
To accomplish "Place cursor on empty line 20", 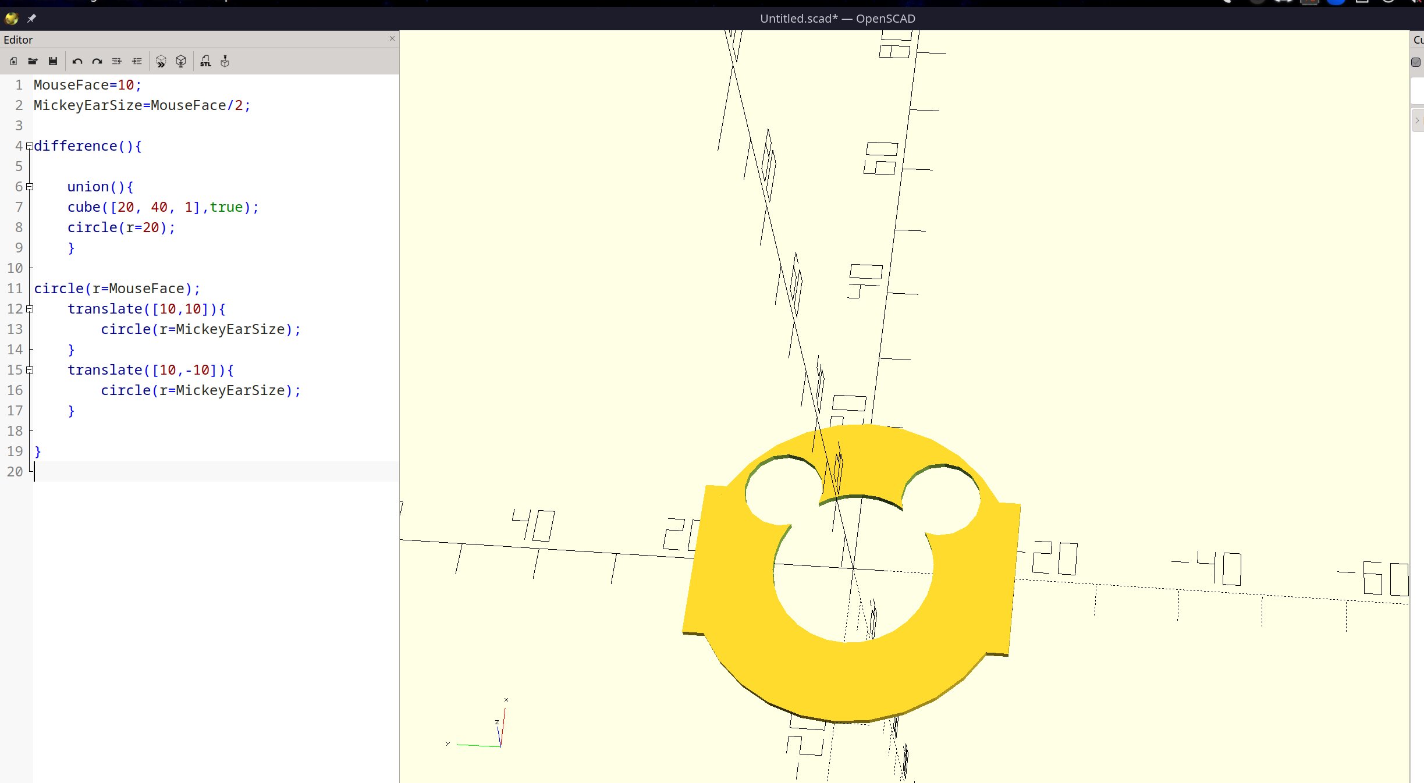I will click(x=215, y=472).
